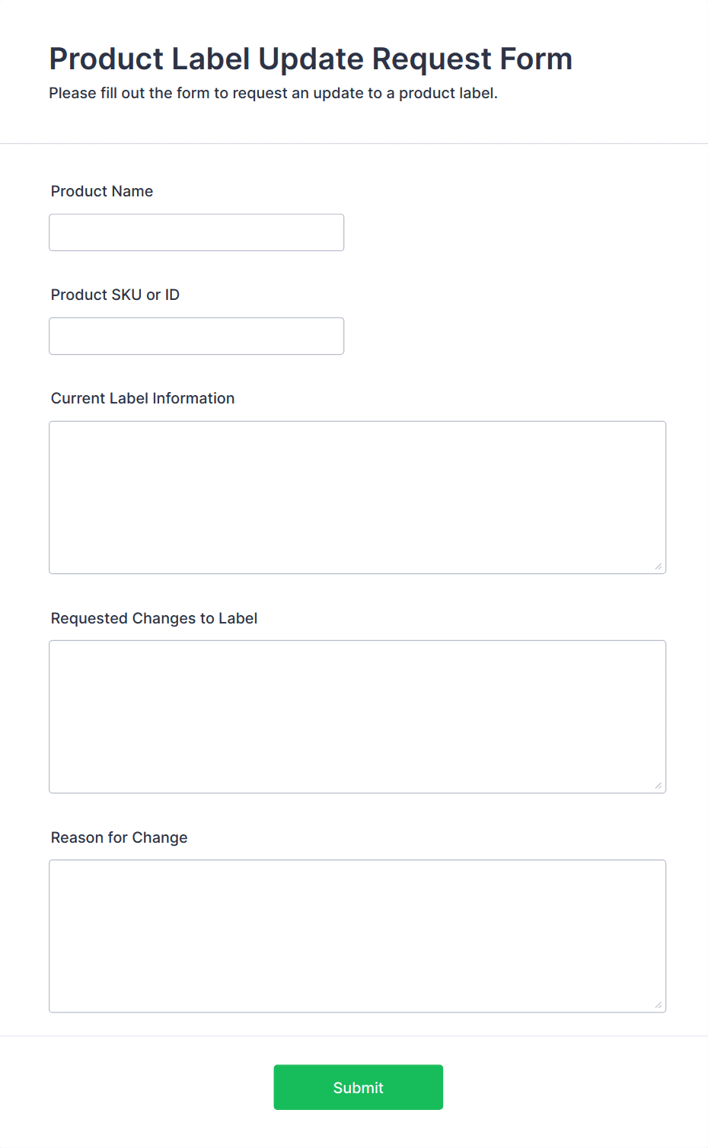The width and height of the screenshot is (708, 1148).
Task: Click the resize handle of Requested Changes textarea
Action: (659, 786)
